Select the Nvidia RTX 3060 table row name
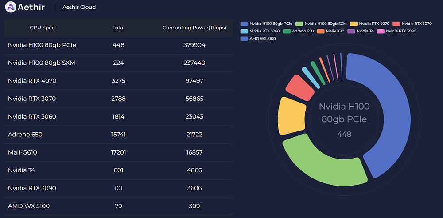The image size is (443, 218). point(32,116)
